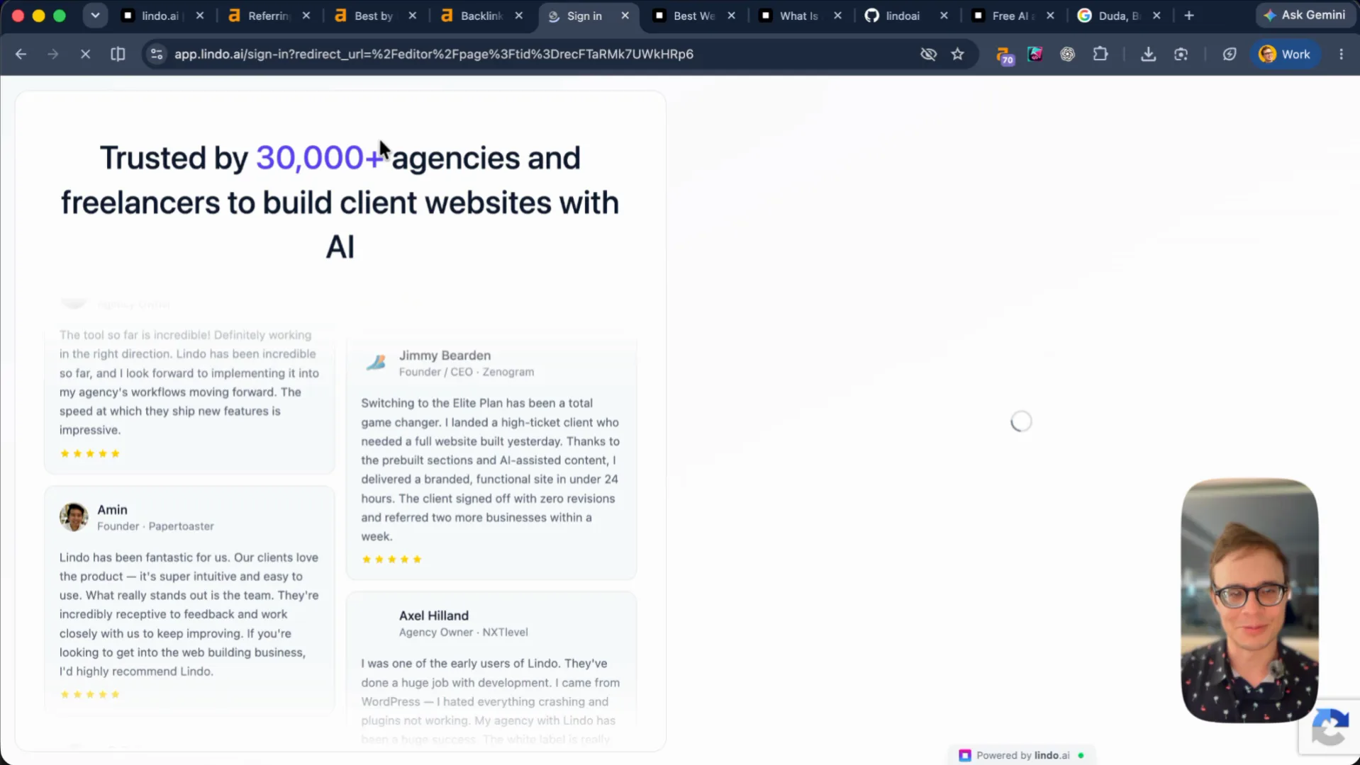Open the Work profile menu
This screenshot has width=1360, height=765.
click(1285, 54)
